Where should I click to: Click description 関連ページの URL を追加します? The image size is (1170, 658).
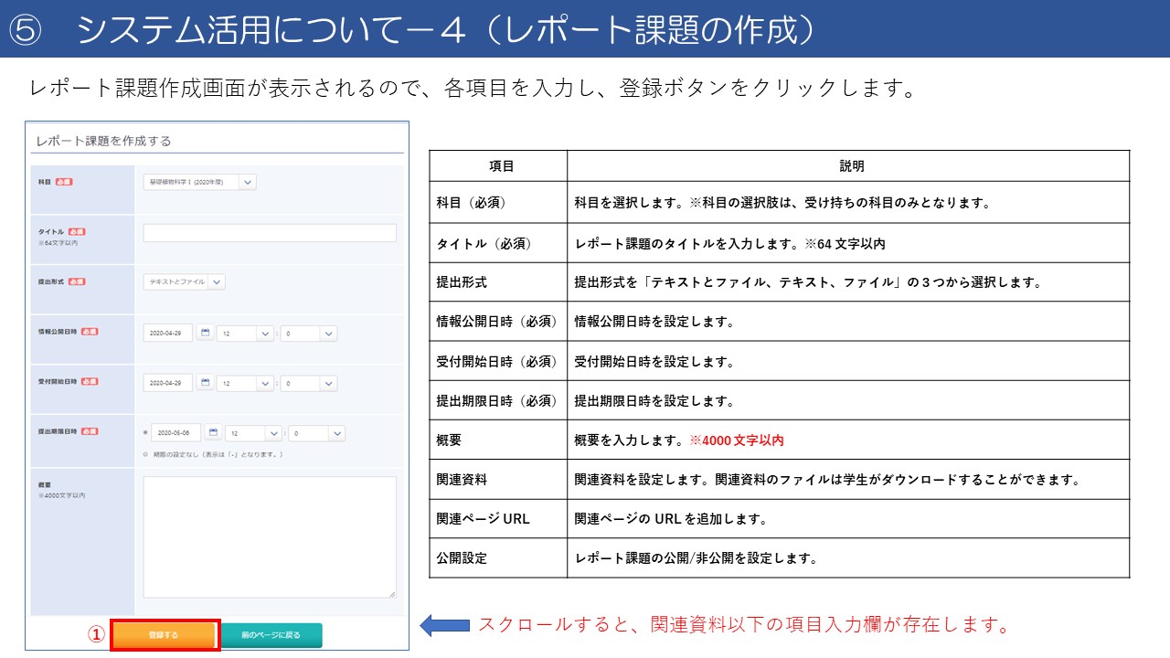tap(670, 519)
